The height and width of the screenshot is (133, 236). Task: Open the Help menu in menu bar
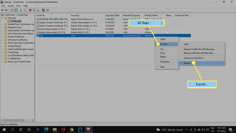(25, 6)
